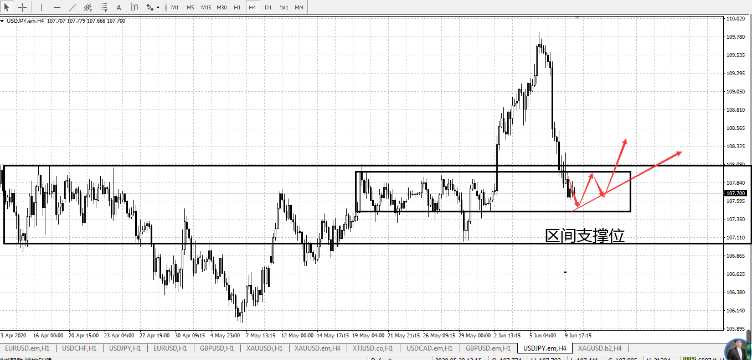Image resolution: width=752 pixels, height=360 pixels.
Task: Click the 区间支撑位 text label on chart
Action: [585, 236]
